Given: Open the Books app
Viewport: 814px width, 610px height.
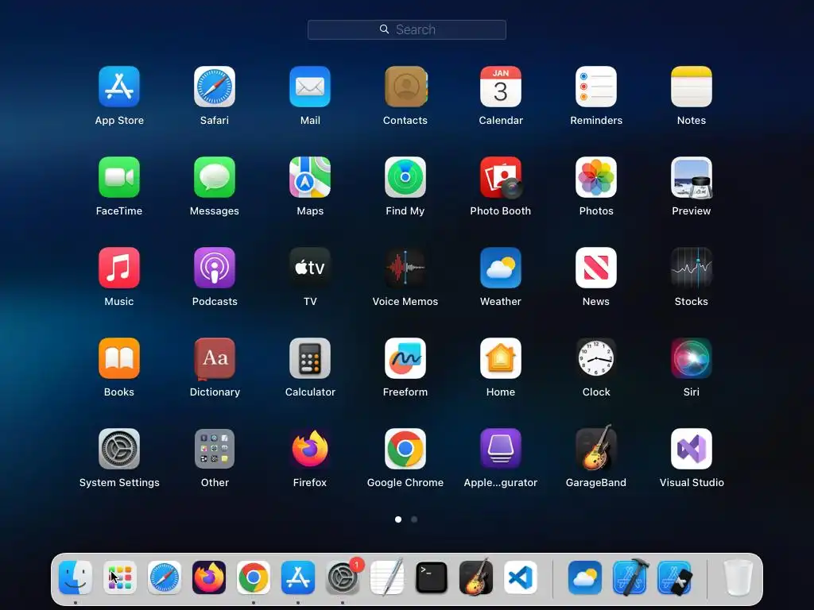Looking at the screenshot, I should [119, 358].
